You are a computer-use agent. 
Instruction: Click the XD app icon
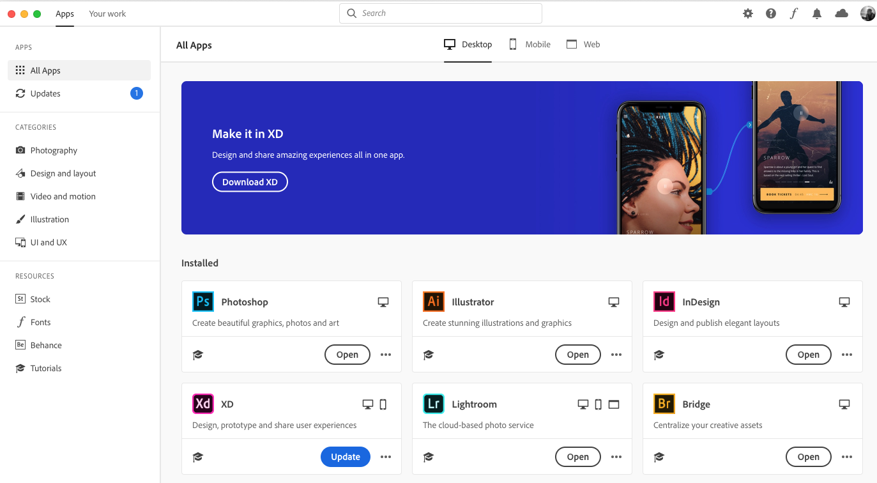203,404
